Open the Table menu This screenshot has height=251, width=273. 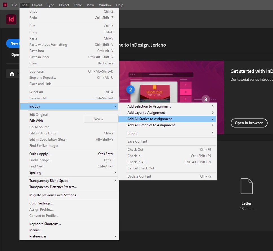tap(78, 5)
